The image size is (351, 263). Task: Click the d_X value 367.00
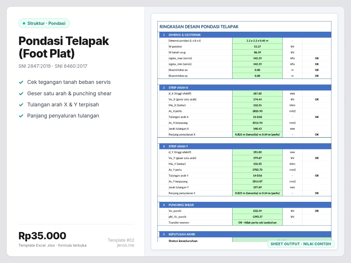coord(257,94)
